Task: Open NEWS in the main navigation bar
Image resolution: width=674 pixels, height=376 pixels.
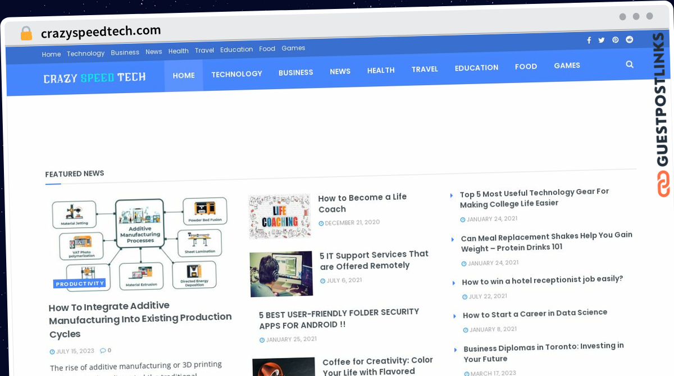Action: click(x=340, y=71)
